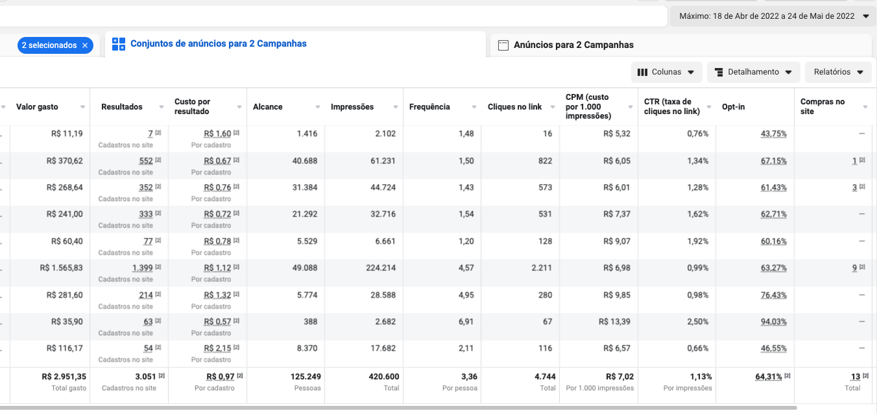Open Valor gasto column sort arrow
Viewport: 877px width, 413px height.
click(x=82, y=107)
